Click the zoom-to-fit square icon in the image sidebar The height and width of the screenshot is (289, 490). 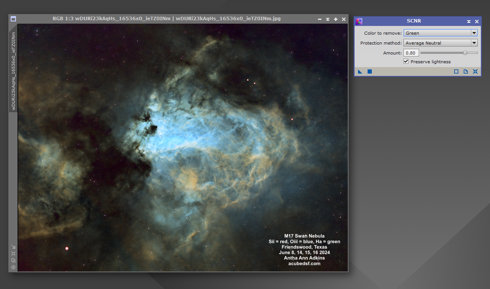pos(13,254)
